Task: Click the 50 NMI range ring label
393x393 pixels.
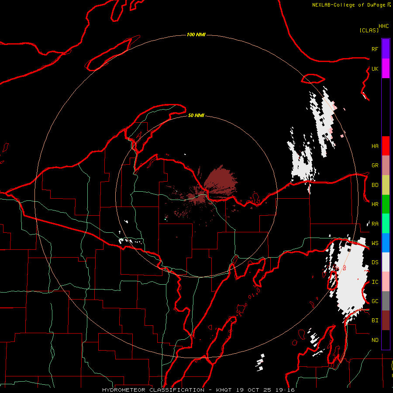Action: click(x=196, y=115)
